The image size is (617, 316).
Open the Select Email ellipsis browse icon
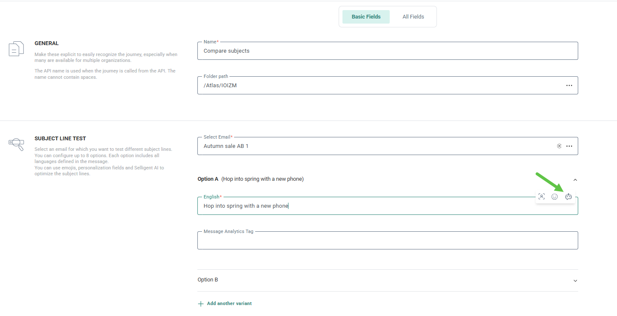point(569,146)
